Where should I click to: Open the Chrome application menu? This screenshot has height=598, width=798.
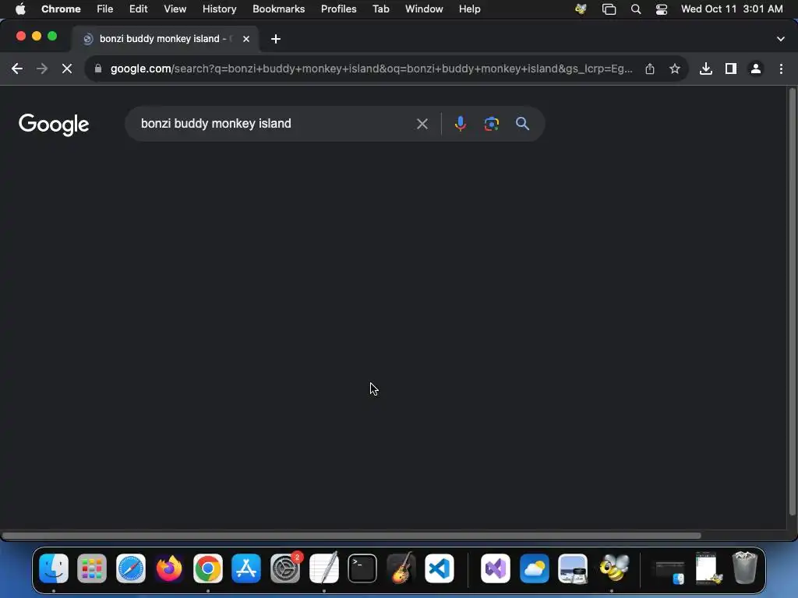[x=61, y=9]
